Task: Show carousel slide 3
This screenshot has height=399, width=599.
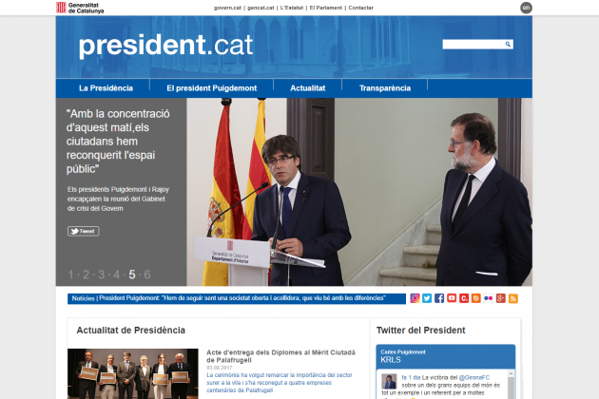Action: click(x=101, y=275)
